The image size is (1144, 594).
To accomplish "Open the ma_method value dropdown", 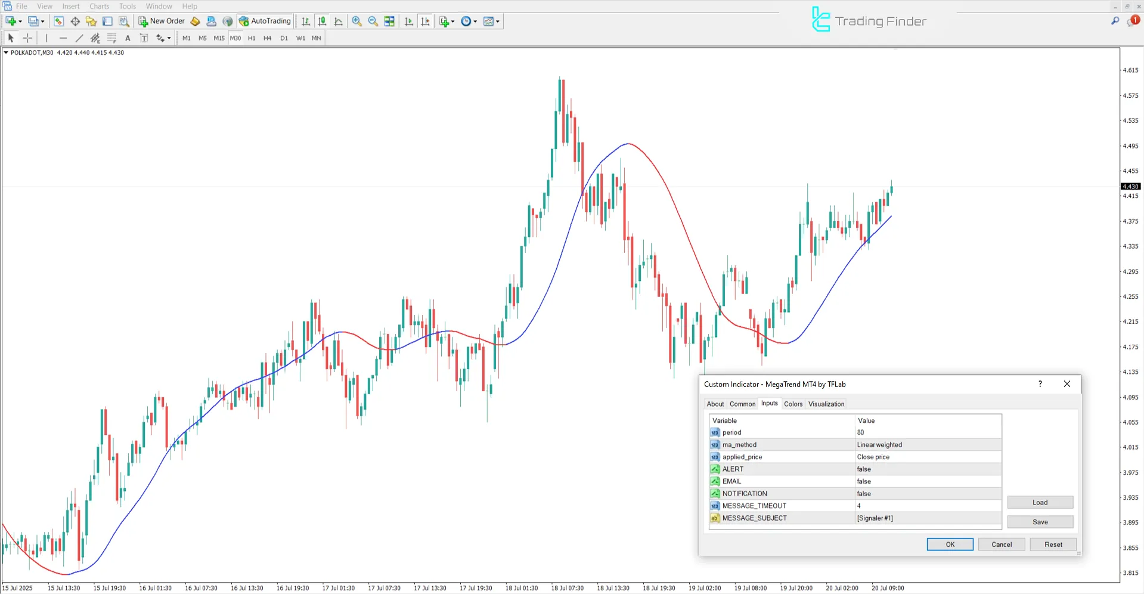I will (x=927, y=444).
